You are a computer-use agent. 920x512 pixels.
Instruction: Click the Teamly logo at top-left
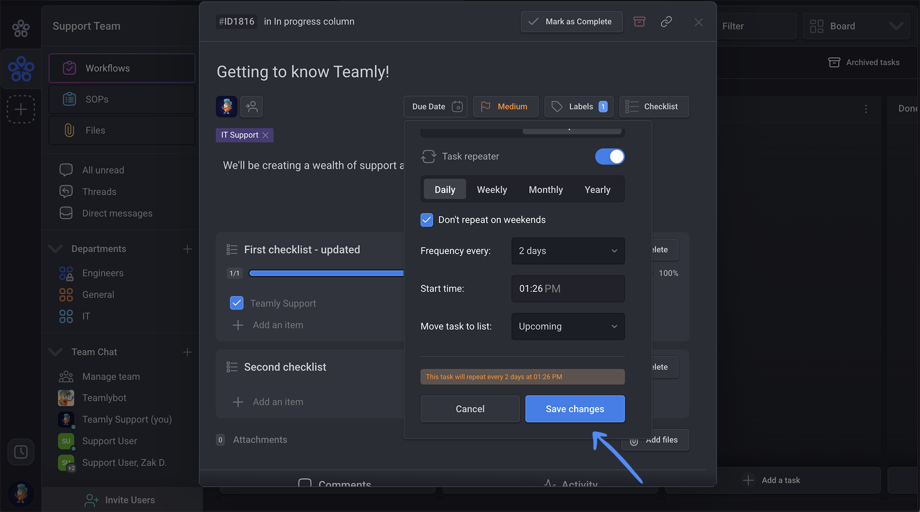(x=21, y=28)
